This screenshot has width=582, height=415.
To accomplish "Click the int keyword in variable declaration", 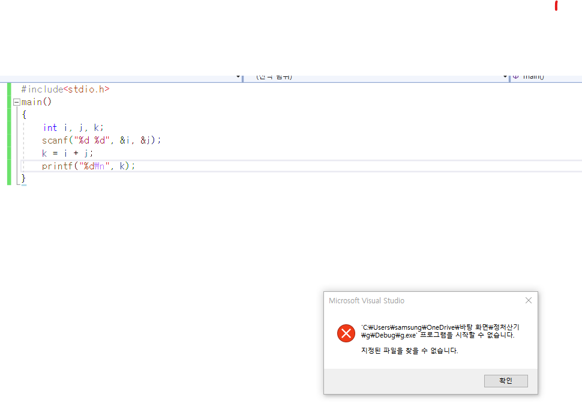I will 50,127.
